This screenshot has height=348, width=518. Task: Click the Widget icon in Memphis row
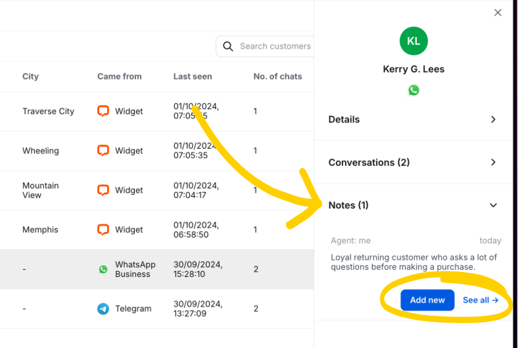tap(103, 230)
